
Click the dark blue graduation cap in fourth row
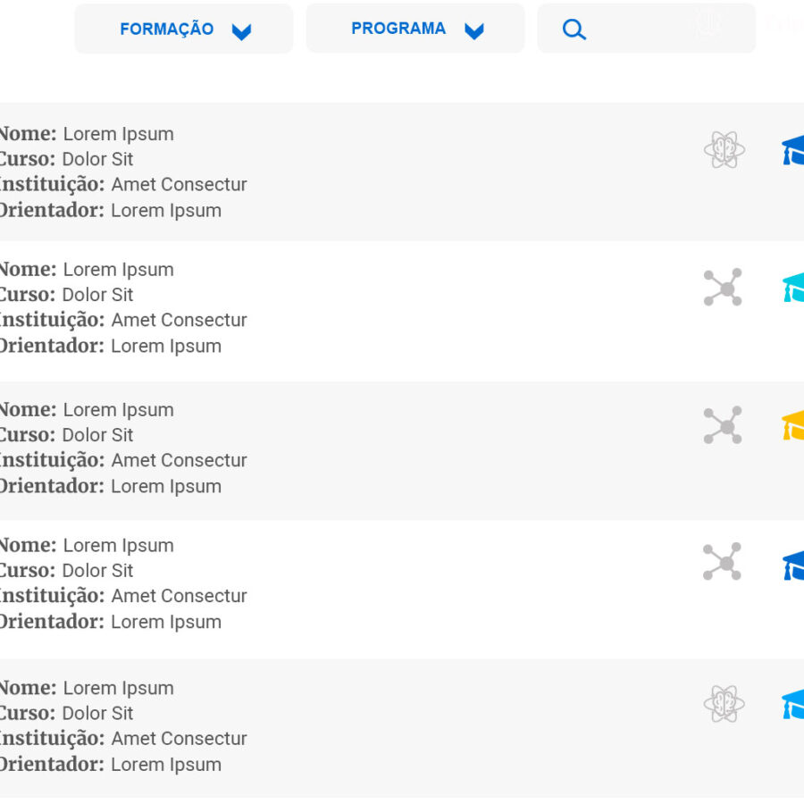pos(792,565)
